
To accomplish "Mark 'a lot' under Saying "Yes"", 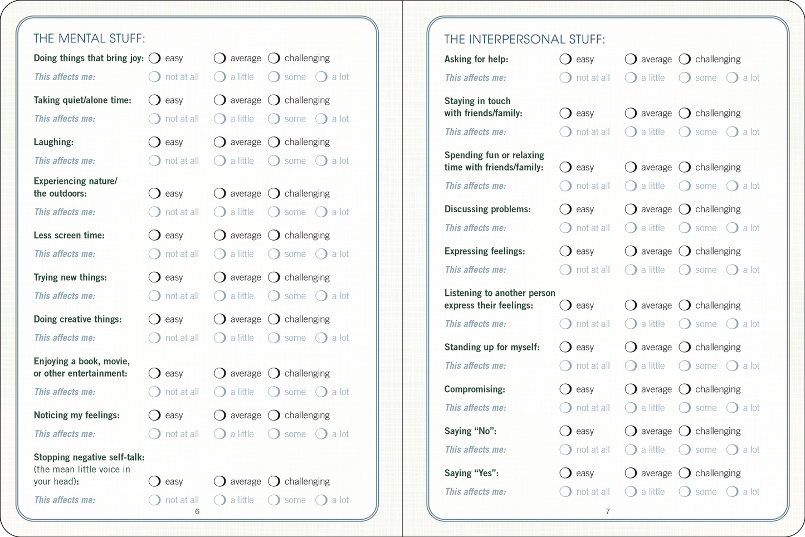I will click(733, 492).
